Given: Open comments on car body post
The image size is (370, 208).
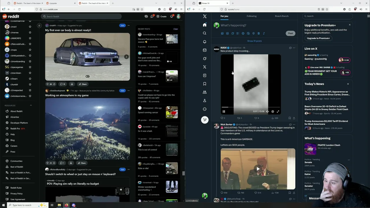Looking at the screenshot, I should click(x=62, y=84).
